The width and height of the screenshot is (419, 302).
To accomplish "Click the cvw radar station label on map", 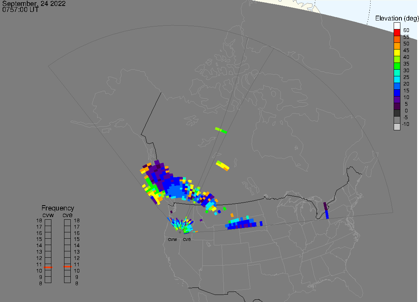I will pos(172,239).
